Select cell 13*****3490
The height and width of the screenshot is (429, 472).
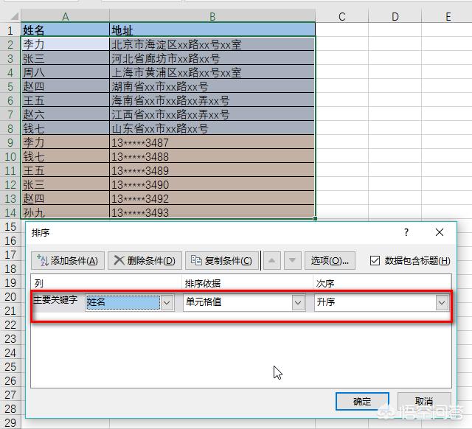212,184
